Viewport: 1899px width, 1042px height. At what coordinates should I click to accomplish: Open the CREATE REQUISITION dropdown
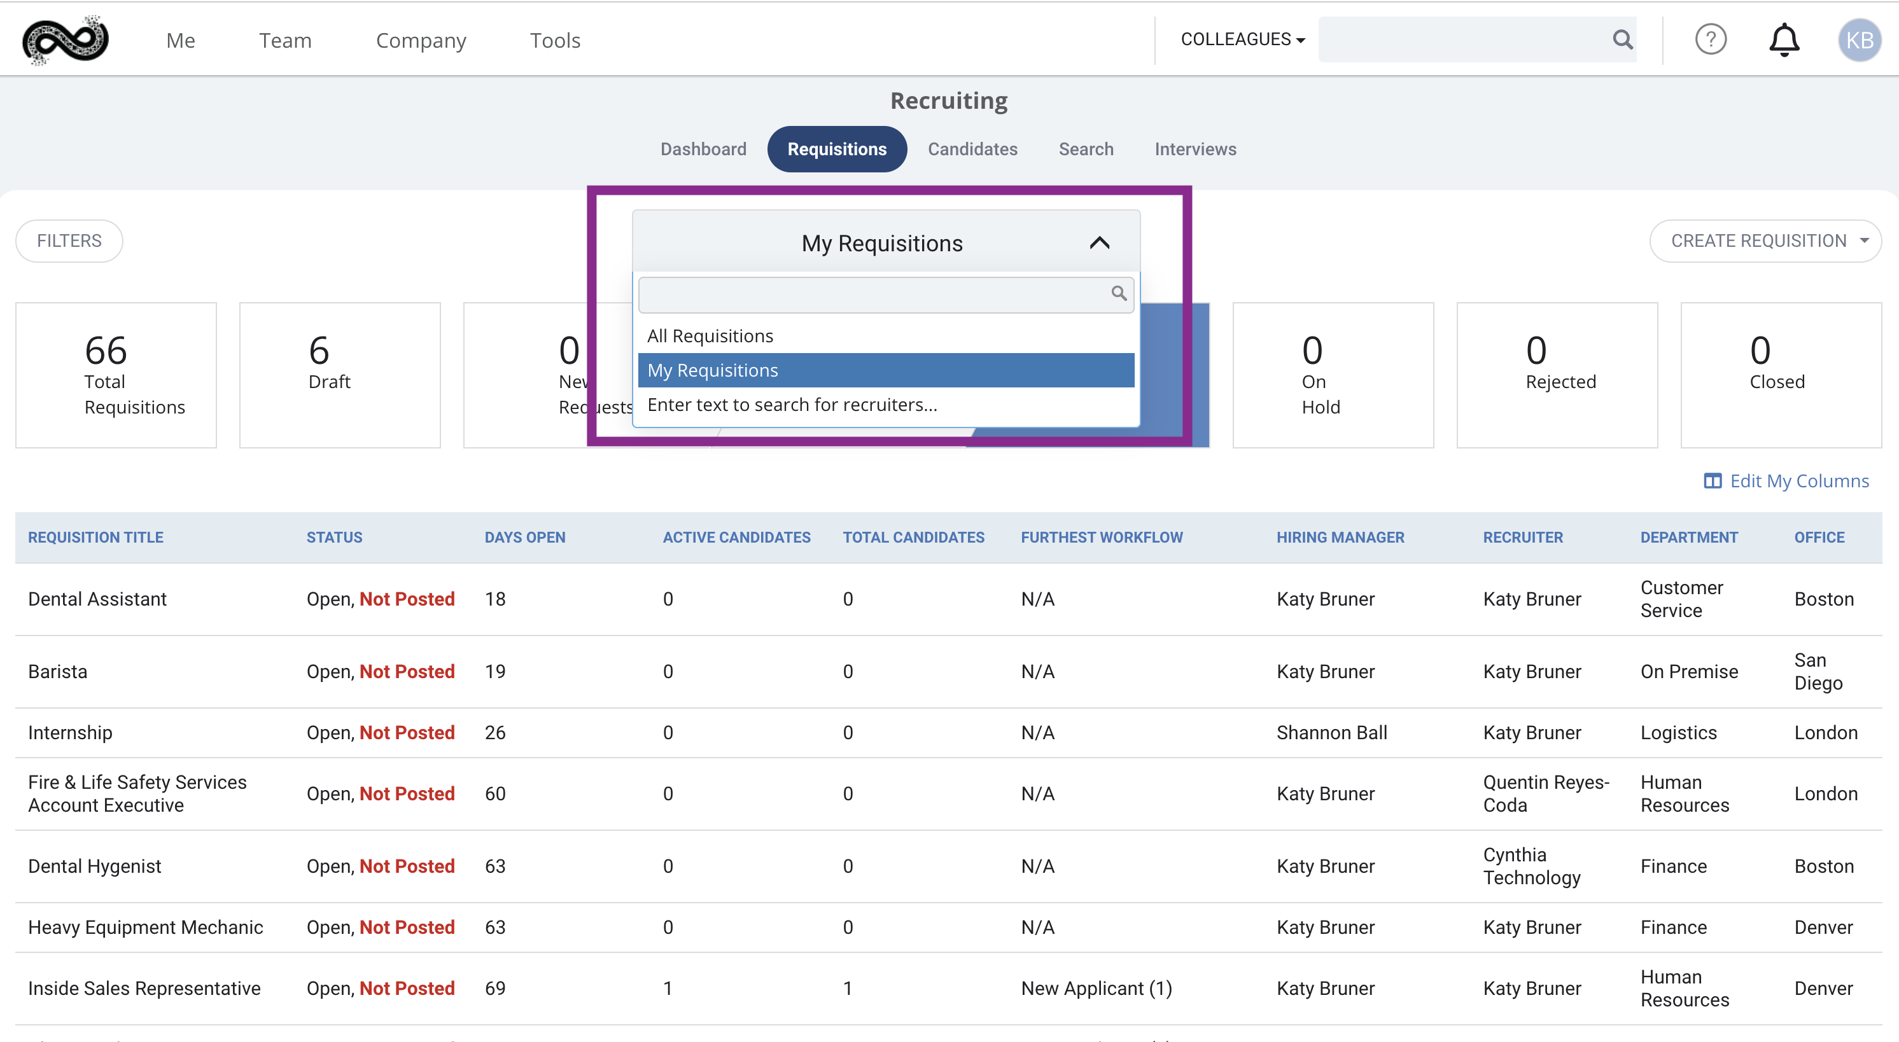[x=1765, y=241]
